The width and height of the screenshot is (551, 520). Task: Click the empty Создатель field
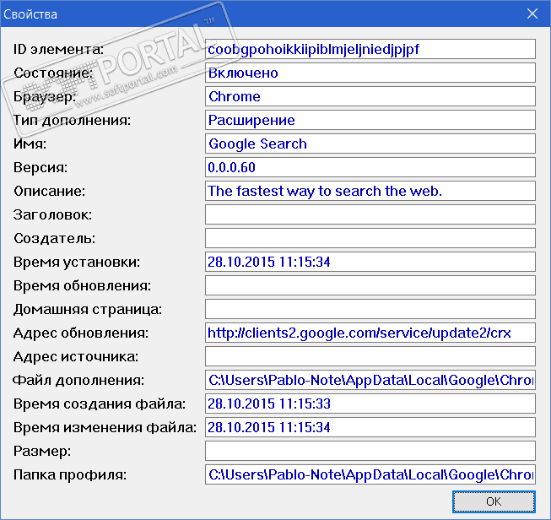(x=370, y=238)
